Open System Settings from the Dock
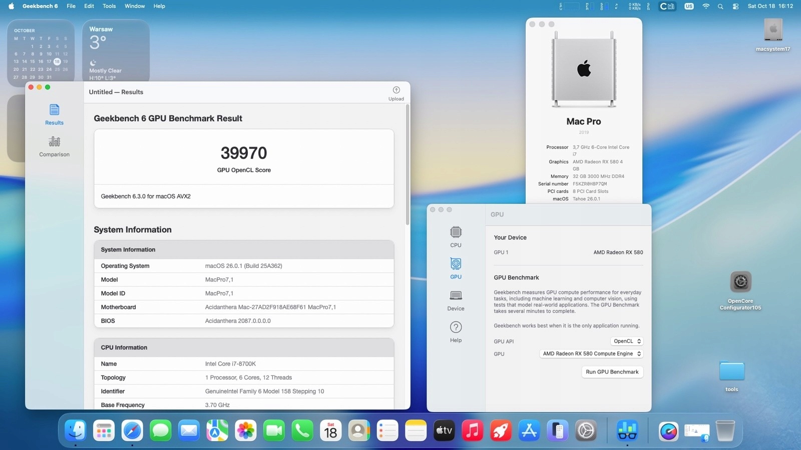 [x=586, y=430]
